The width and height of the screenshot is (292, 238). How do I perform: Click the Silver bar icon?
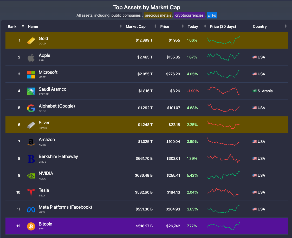tap(31, 125)
